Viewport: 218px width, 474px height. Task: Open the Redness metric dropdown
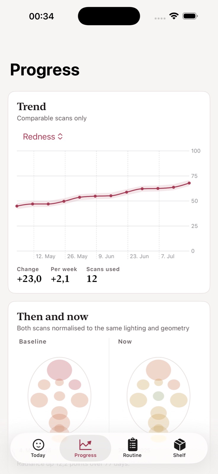click(43, 137)
